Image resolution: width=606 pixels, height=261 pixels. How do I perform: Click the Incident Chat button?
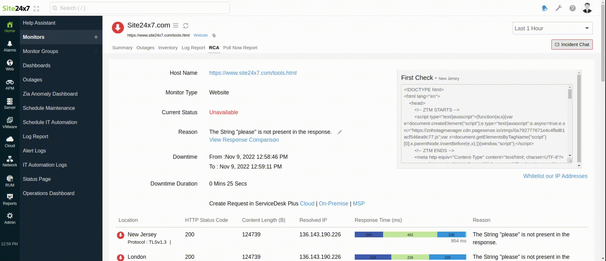tap(572, 45)
